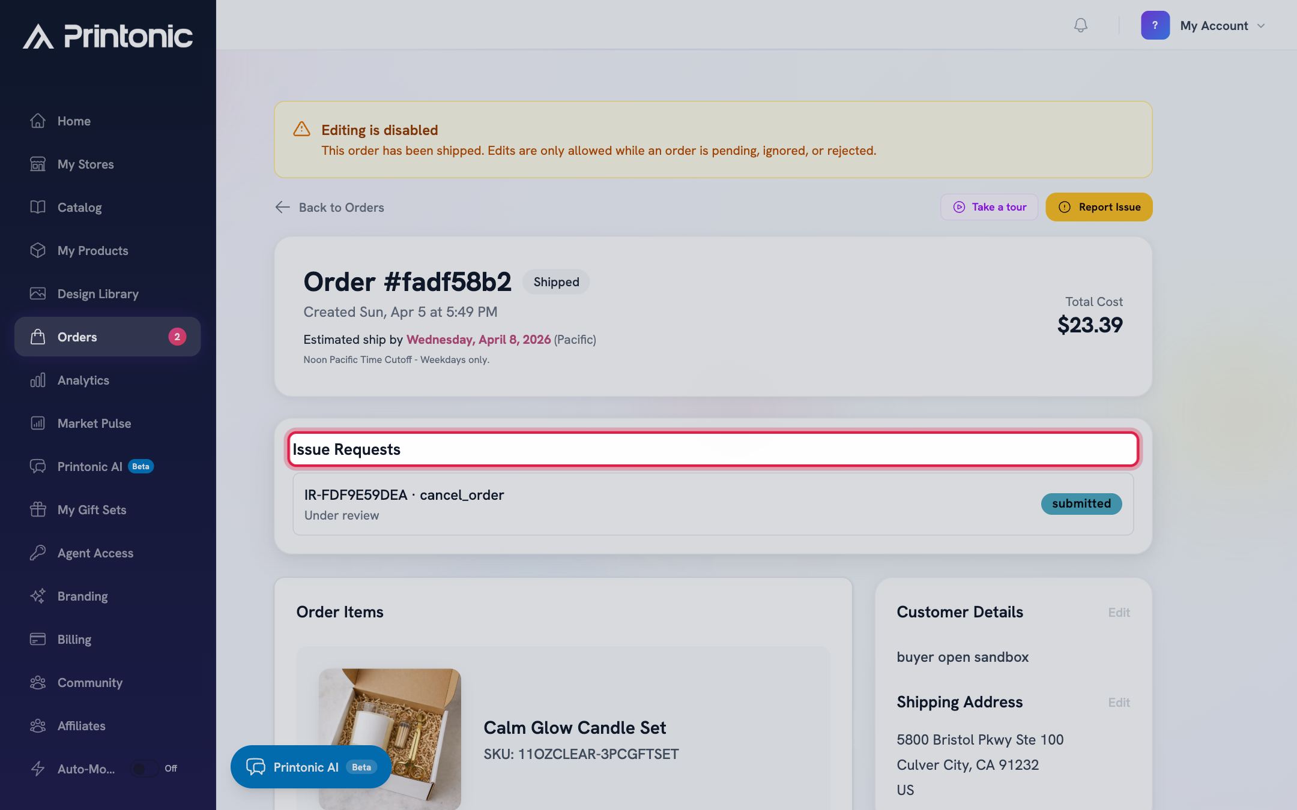Click the Branding sparkle icon
Screen dimensions: 1297x810
38,596
